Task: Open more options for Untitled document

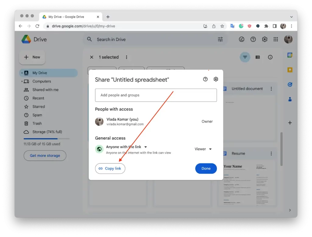Action: coord(271,89)
